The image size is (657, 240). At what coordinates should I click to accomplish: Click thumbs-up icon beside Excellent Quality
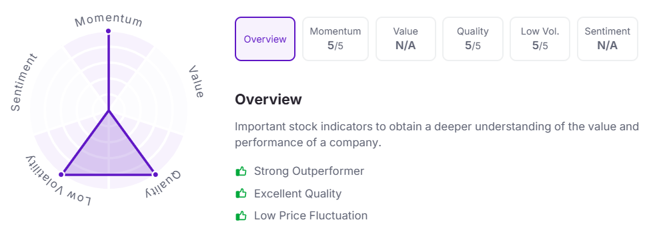click(x=241, y=193)
